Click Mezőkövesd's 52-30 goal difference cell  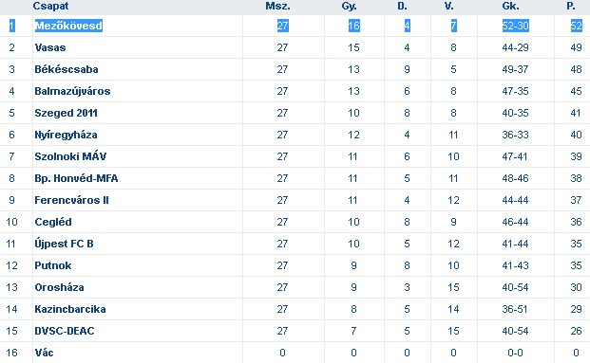516,26
